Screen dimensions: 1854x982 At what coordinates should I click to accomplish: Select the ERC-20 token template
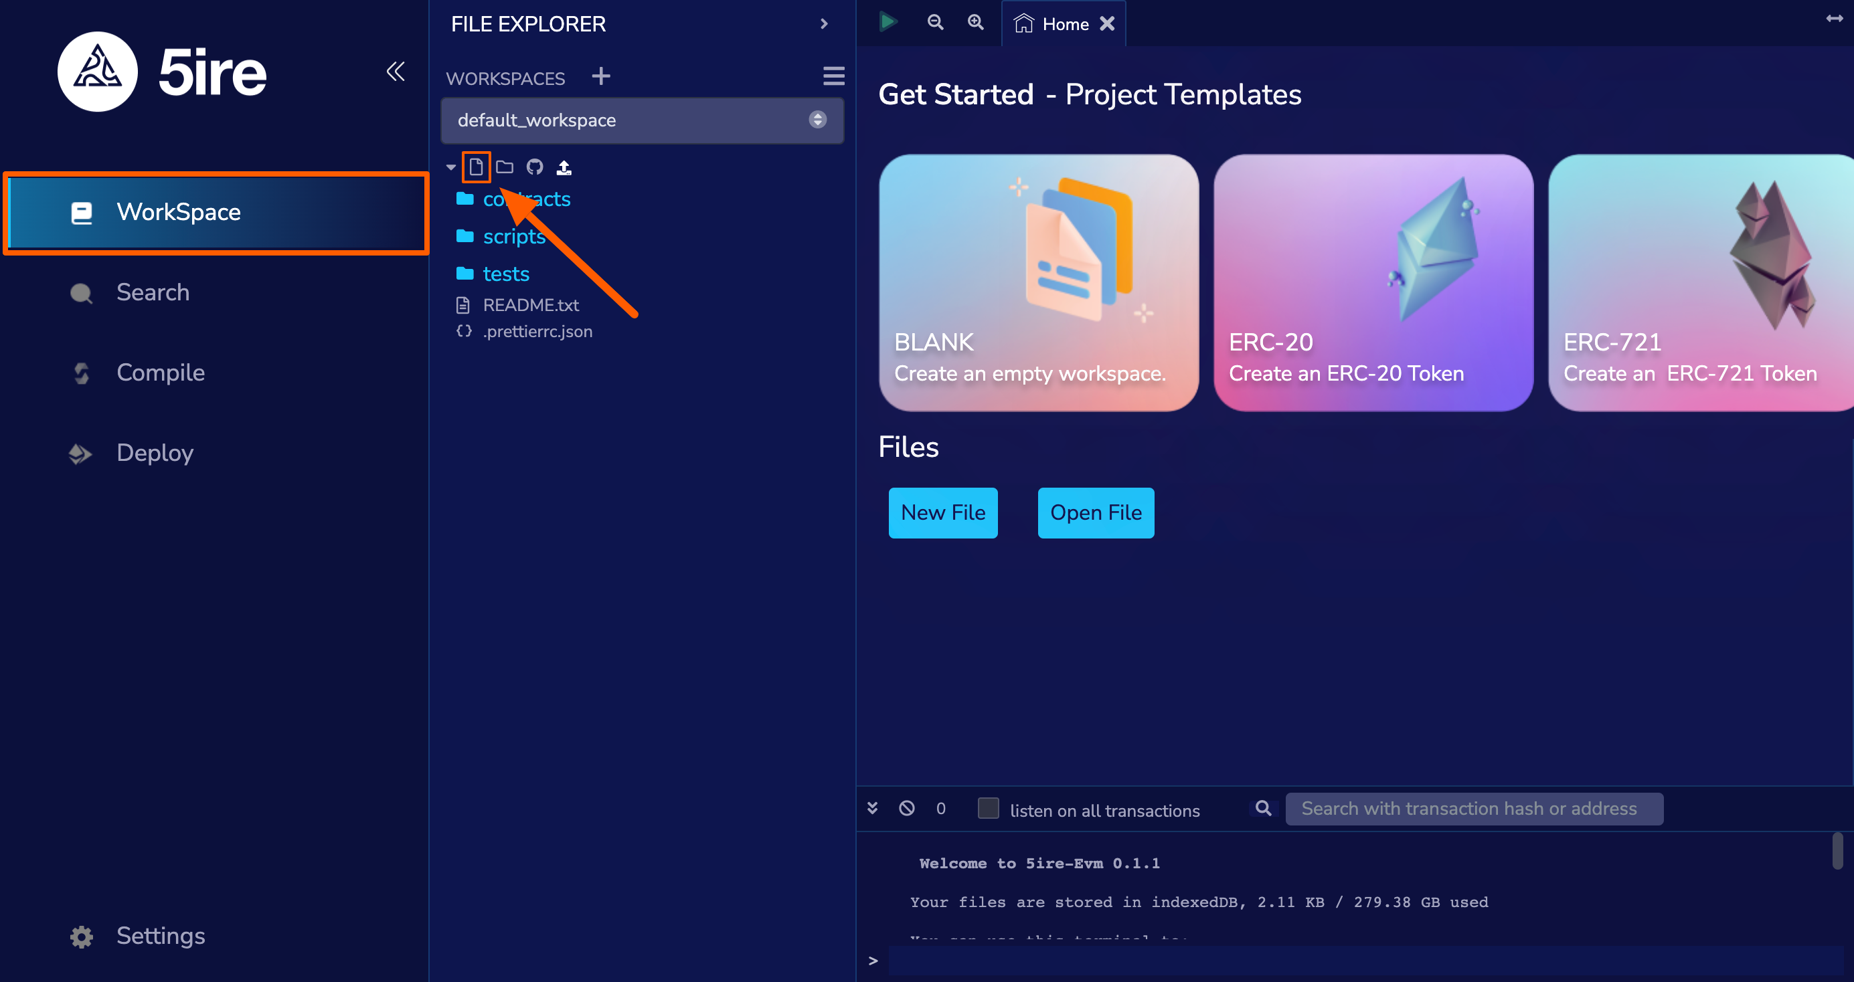(1373, 283)
